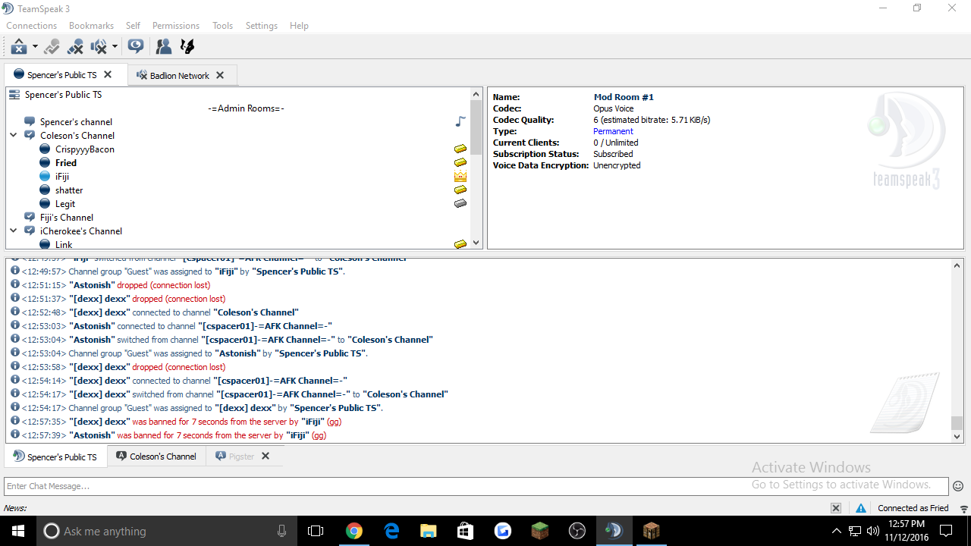Click the Permanent type link in info panel
Viewport: 971px width, 546px height.
[x=613, y=131]
